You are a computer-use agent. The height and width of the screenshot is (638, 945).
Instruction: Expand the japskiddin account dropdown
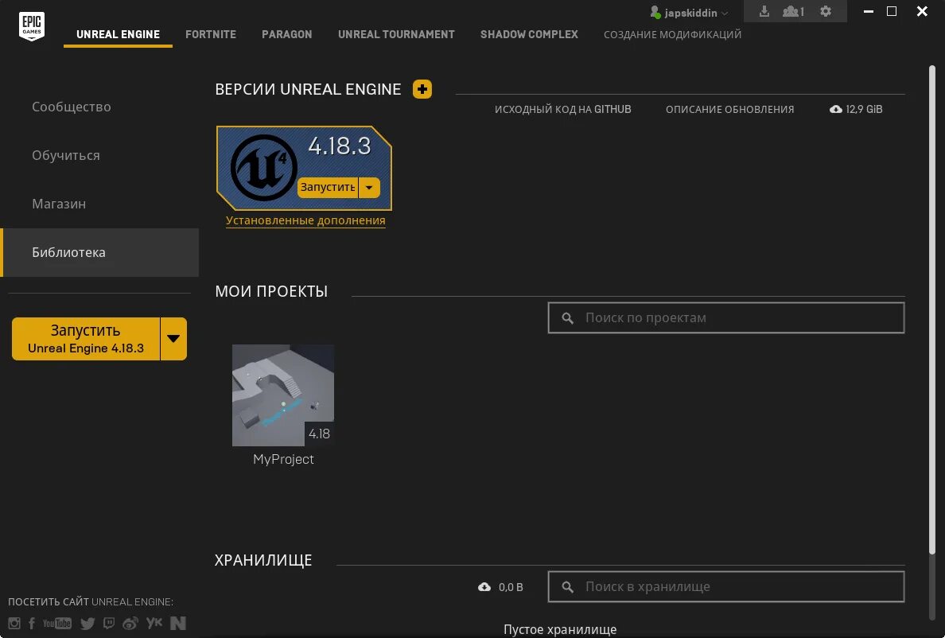pyautogui.click(x=725, y=14)
